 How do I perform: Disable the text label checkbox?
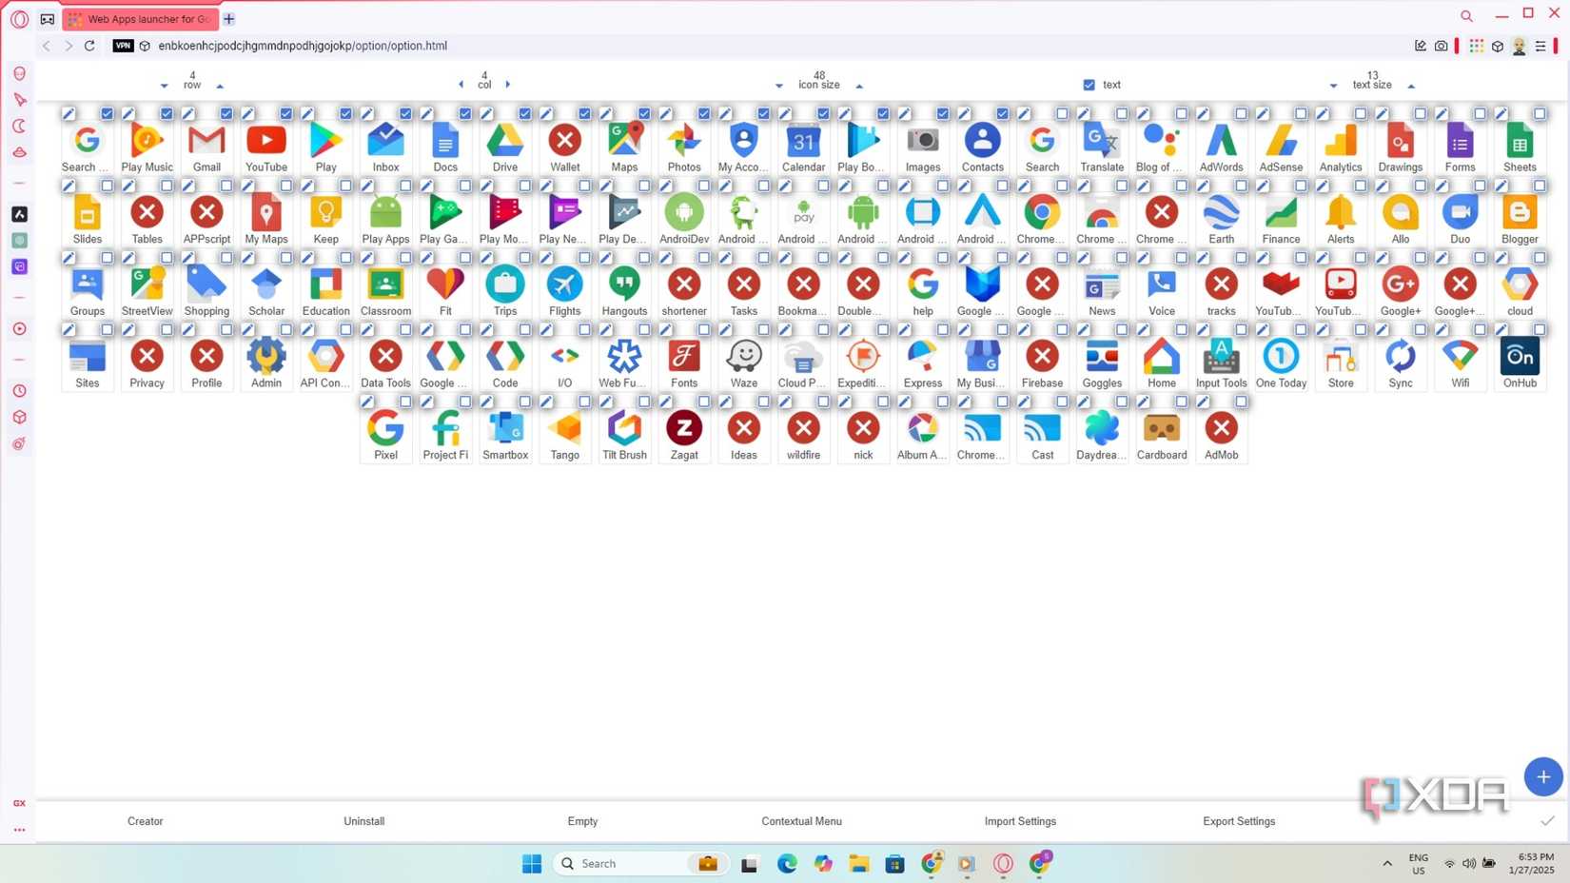pos(1088,85)
